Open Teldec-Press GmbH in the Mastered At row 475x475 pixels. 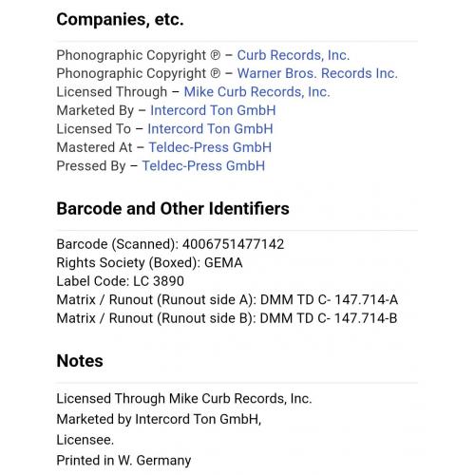click(210, 147)
